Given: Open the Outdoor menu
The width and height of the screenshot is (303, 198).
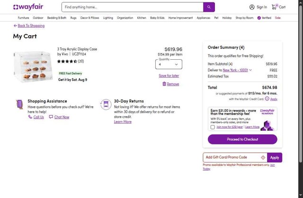Looking at the screenshot, I should 38,18.
